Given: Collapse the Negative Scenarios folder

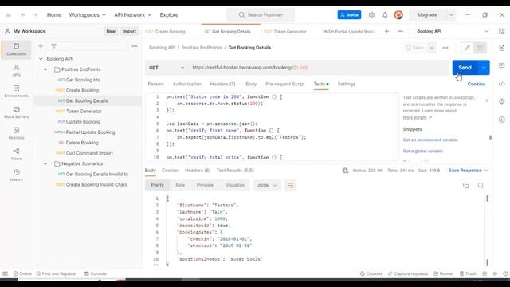Looking at the screenshot, I should pyautogui.click(x=45, y=163).
